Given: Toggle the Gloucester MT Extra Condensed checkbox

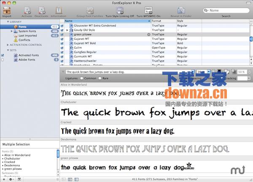Looking at the screenshot, I should (62, 26).
